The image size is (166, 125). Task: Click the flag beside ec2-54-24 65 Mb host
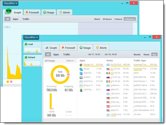[108, 73]
